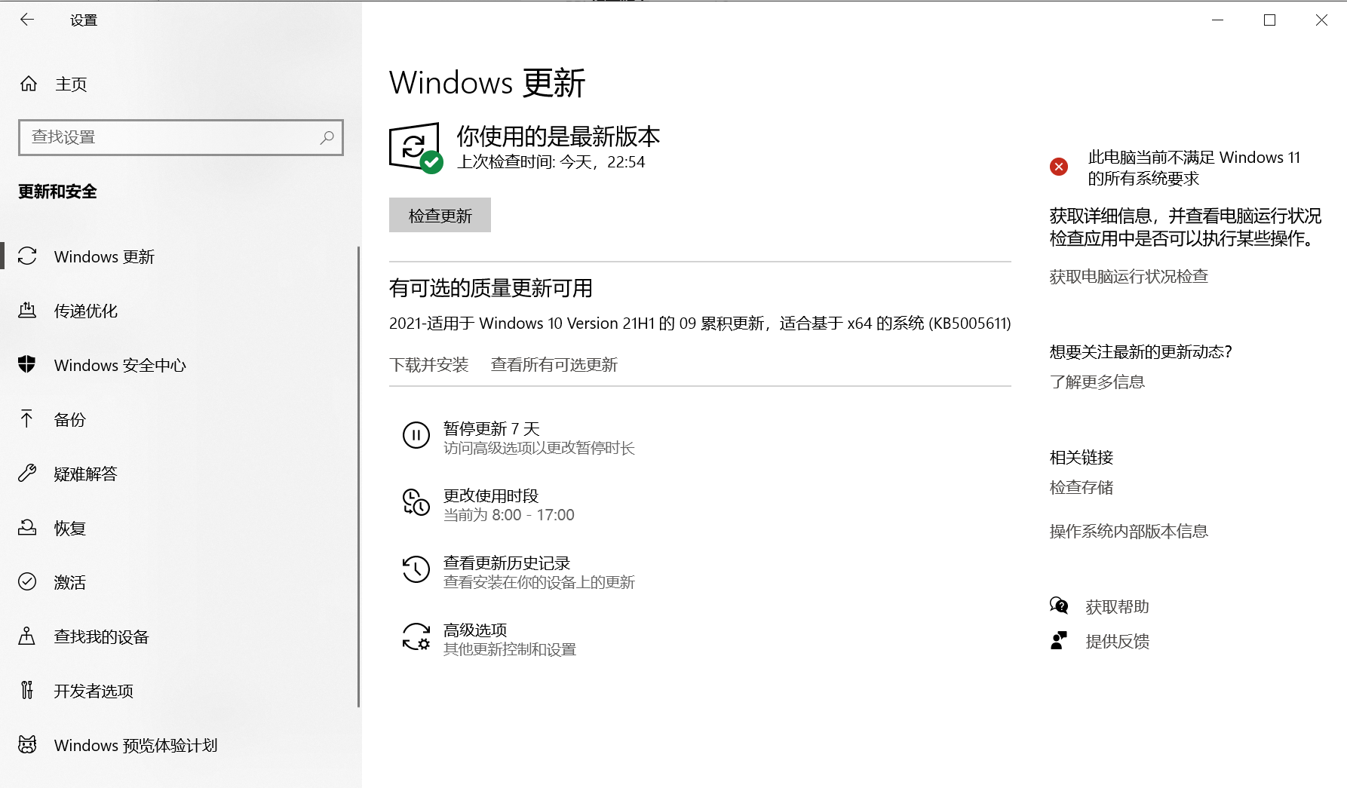Image resolution: width=1347 pixels, height=788 pixels.
Task: Click the 开发者选项 tools icon
Action: (x=27, y=691)
